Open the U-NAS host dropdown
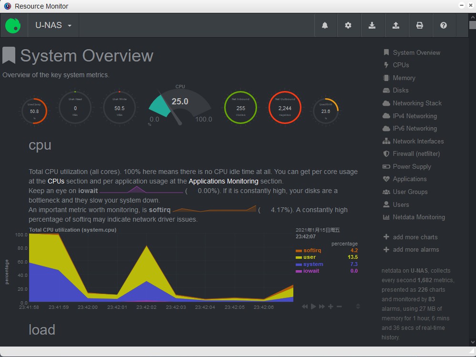The height and width of the screenshot is (357, 476). (53, 25)
